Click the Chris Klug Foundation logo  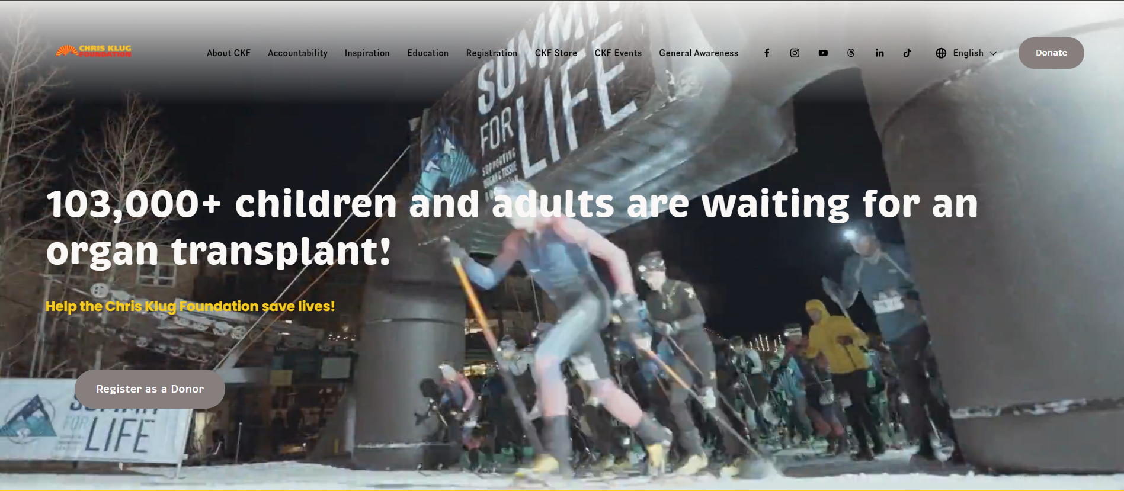[x=94, y=52]
